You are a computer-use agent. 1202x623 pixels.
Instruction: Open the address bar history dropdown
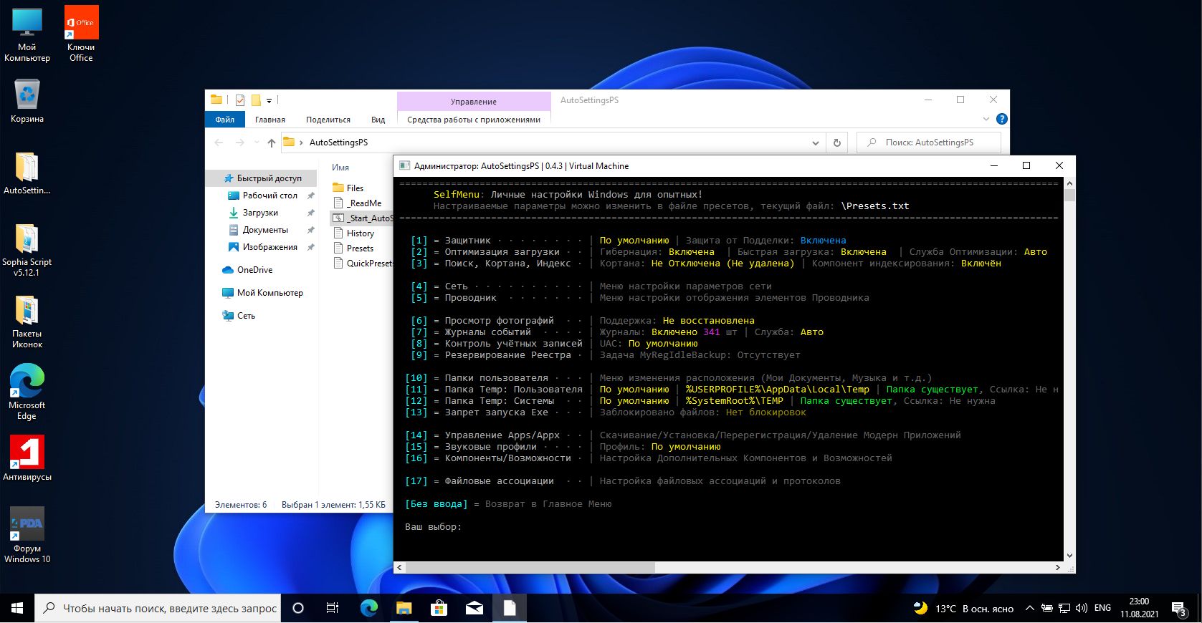[x=815, y=143]
